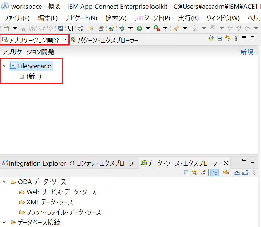Collapse the FileScenario tree node

pos(4,66)
